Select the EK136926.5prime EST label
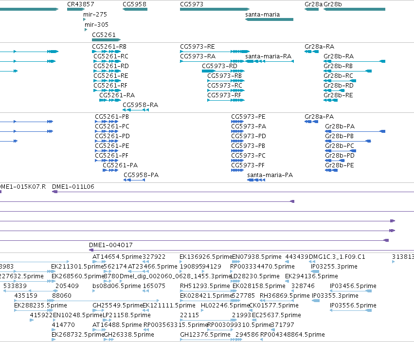Screen dimensions: 414x342 (206, 257)
